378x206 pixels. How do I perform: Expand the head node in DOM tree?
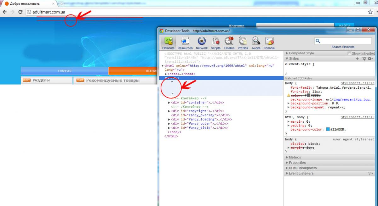click(166, 74)
